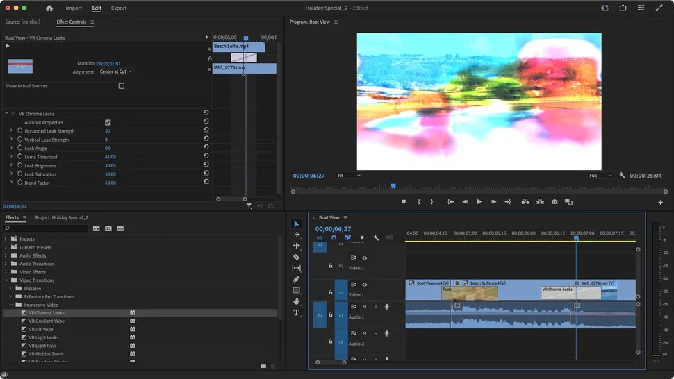Open the Export tab
Screen dimensions: 674x379
[x=119, y=8]
